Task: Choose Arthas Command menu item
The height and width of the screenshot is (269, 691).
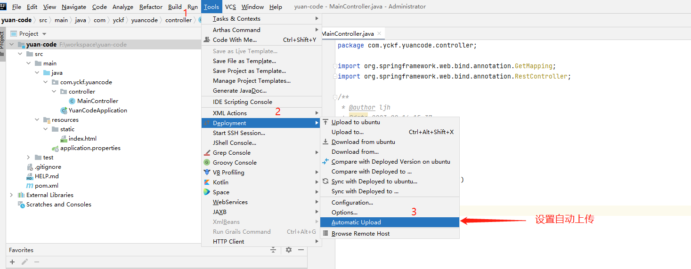Action: (x=261, y=30)
